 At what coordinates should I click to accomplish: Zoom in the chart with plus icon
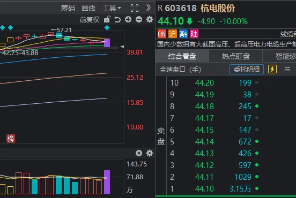click(128, 19)
